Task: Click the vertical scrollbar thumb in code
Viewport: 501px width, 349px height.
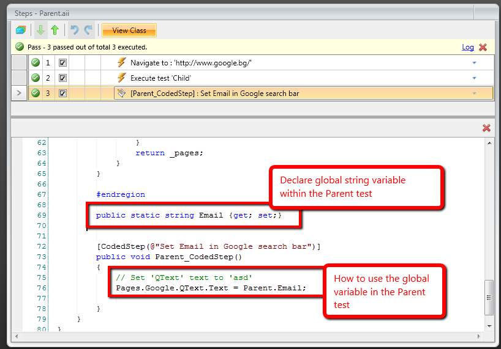Action: coord(489,298)
